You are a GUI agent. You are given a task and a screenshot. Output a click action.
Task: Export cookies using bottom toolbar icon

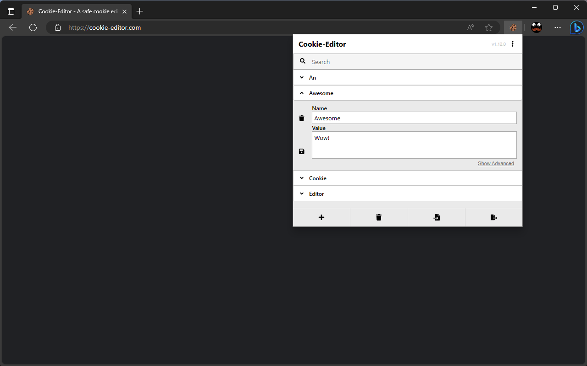pyautogui.click(x=494, y=217)
